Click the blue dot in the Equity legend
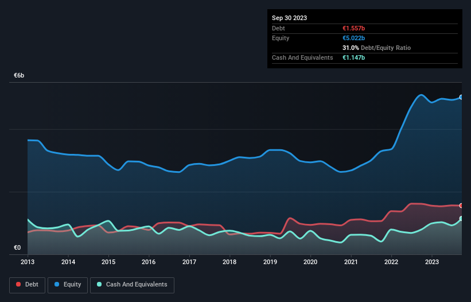The image size is (471, 302). 57,284
